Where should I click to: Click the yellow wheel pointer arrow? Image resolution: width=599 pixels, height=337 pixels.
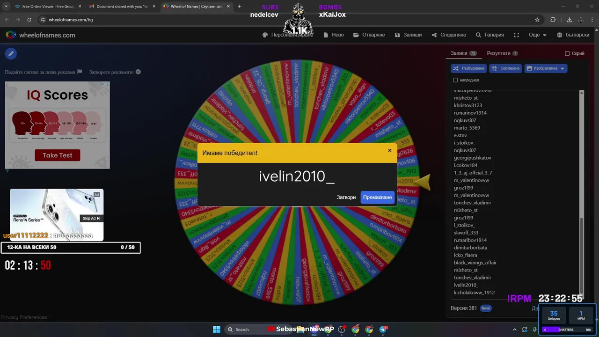click(x=422, y=182)
